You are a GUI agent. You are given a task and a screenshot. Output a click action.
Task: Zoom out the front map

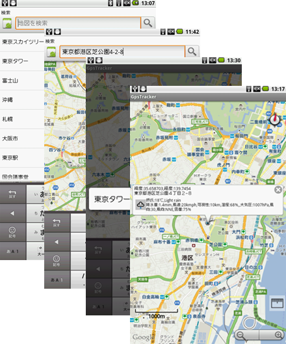247,335
